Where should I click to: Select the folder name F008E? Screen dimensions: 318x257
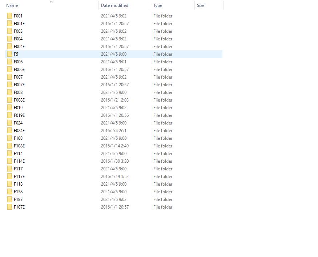(x=19, y=100)
